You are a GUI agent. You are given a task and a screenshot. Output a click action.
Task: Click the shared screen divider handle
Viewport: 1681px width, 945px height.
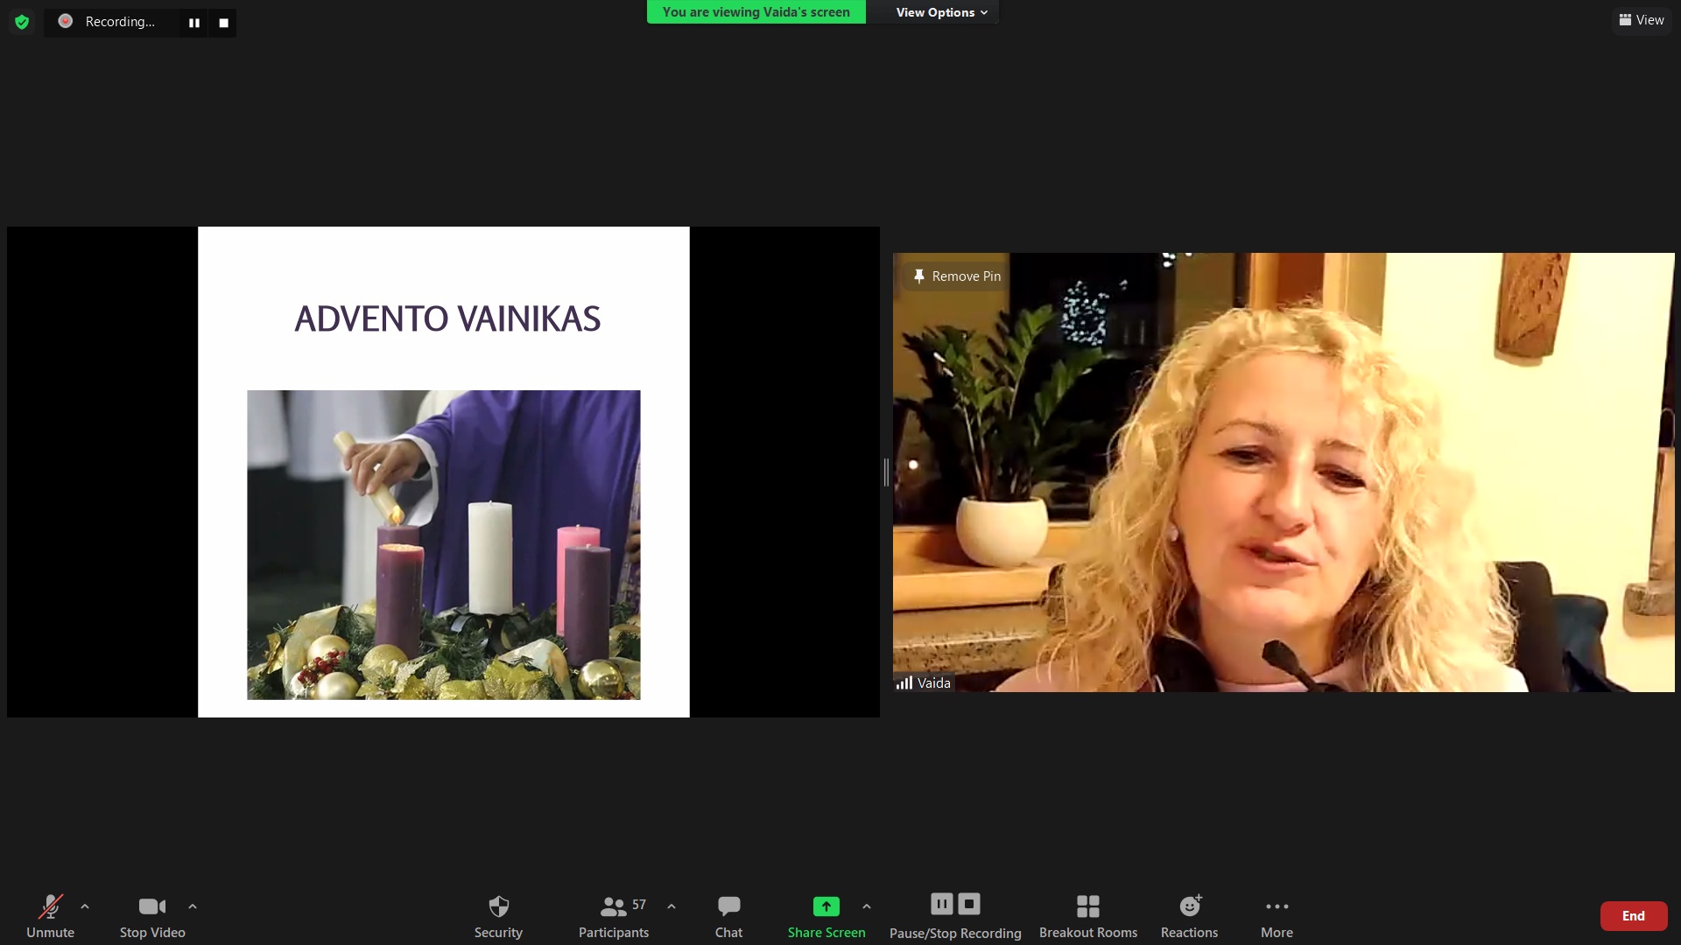[x=886, y=472]
